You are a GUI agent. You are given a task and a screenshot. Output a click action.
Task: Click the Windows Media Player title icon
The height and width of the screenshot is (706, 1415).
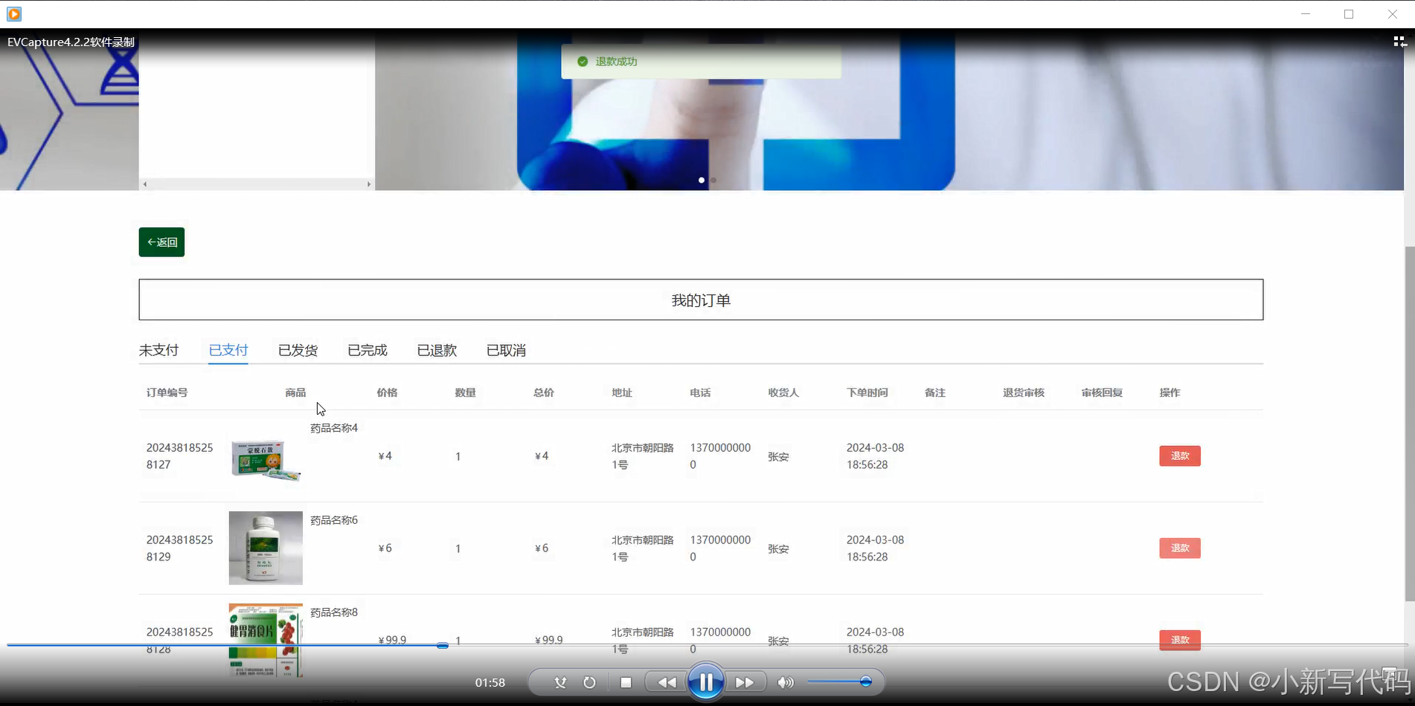[x=14, y=14]
